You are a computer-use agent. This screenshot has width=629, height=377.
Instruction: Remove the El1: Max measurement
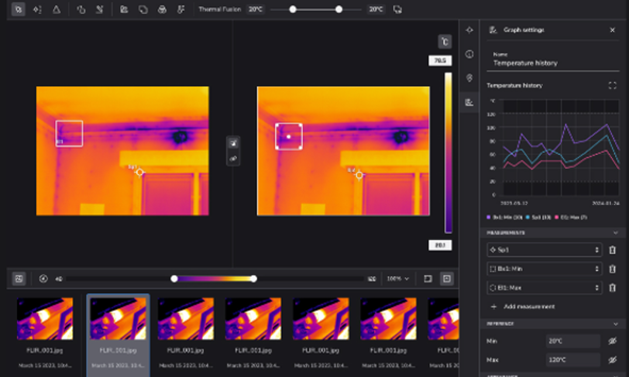tap(612, 287)
